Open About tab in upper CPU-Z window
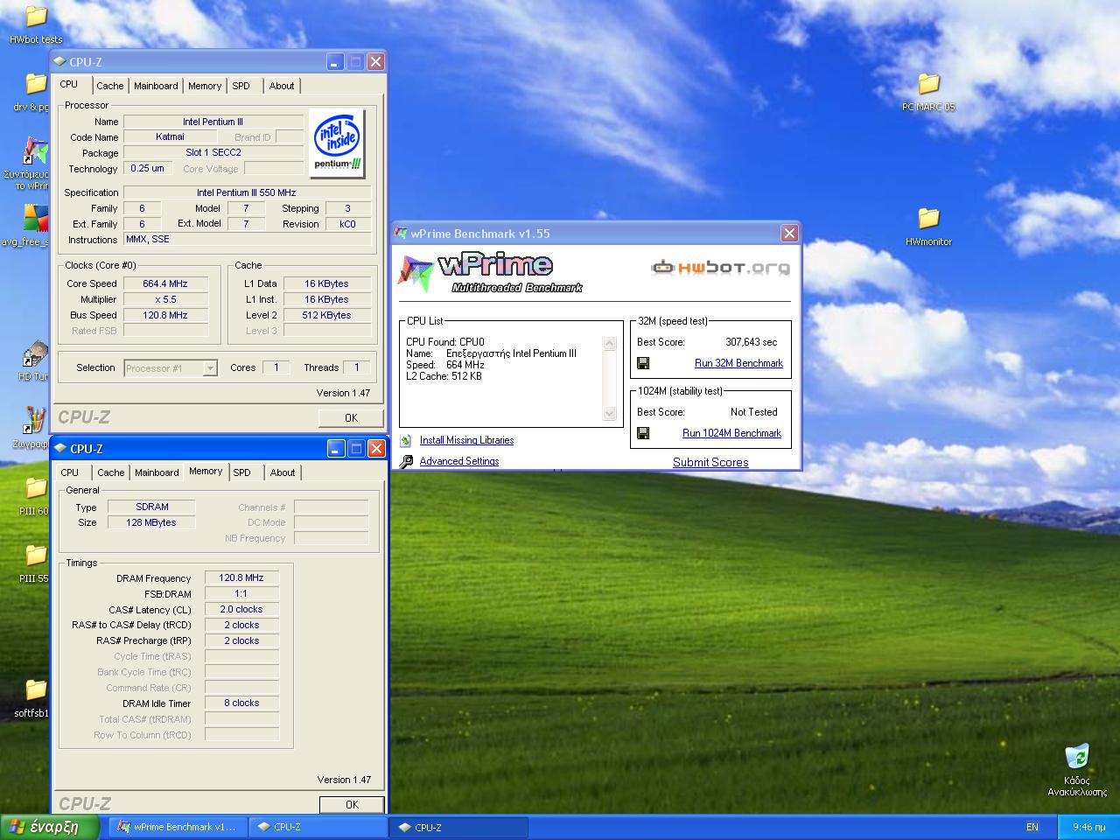 coord(282,86)
